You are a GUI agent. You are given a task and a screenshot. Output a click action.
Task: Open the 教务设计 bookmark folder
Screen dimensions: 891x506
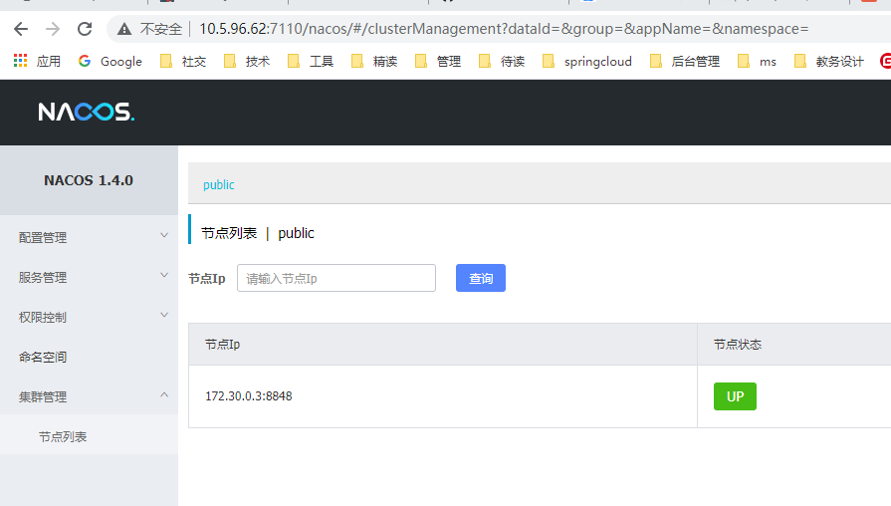[829, 62]
